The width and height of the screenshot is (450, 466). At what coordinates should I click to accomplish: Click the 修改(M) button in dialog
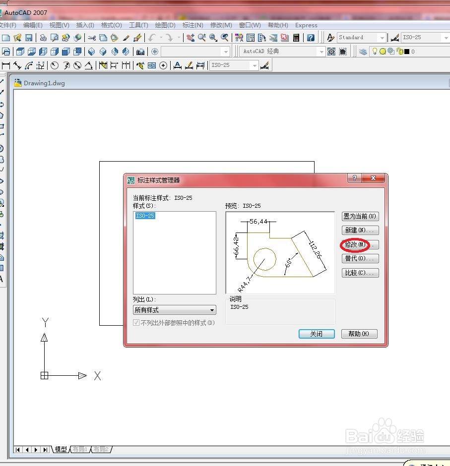(360, 244)
